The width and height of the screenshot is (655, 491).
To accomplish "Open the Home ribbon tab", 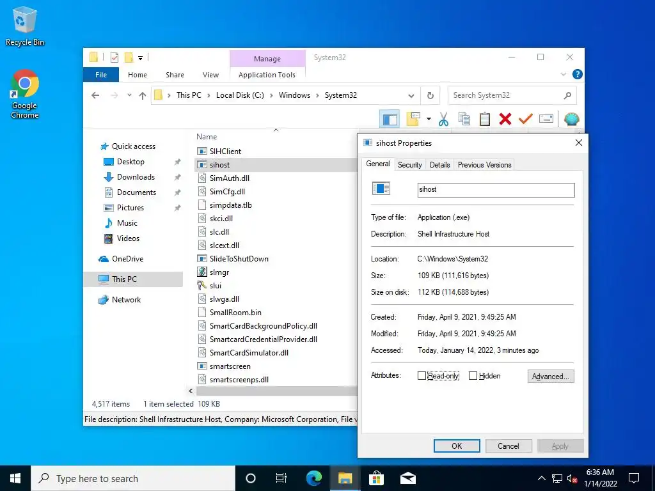I will click(138, 75).
